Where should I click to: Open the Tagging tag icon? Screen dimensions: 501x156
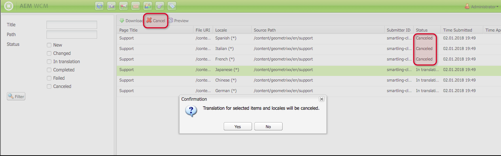point(172,6)
